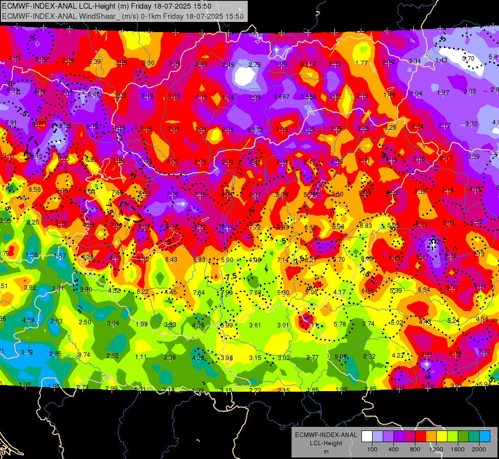The height and width of the screenshot is (459, 499).
Task: Click the grid value '5.78' on the map
Action: tap(339, 324)
